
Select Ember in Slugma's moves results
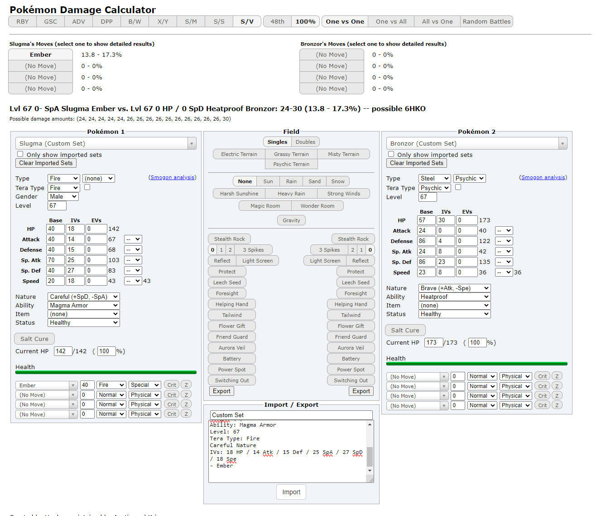pyautogui.click(x=41, y=54)
